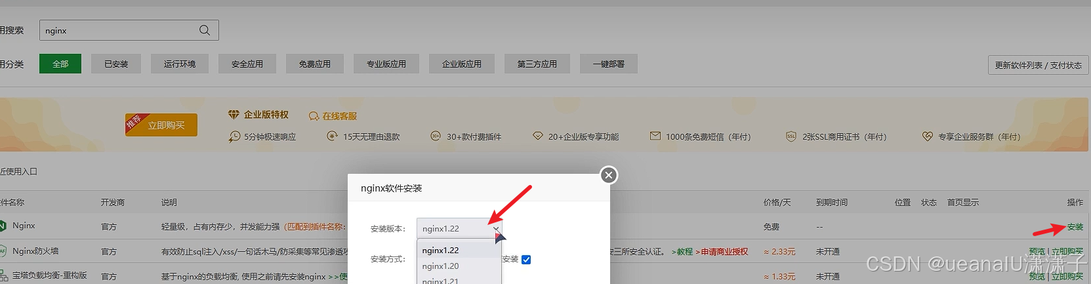Select the 免费应用 category tab
Image resolution: width=1091 pixels, height=284 pixels.
[315, 64]
